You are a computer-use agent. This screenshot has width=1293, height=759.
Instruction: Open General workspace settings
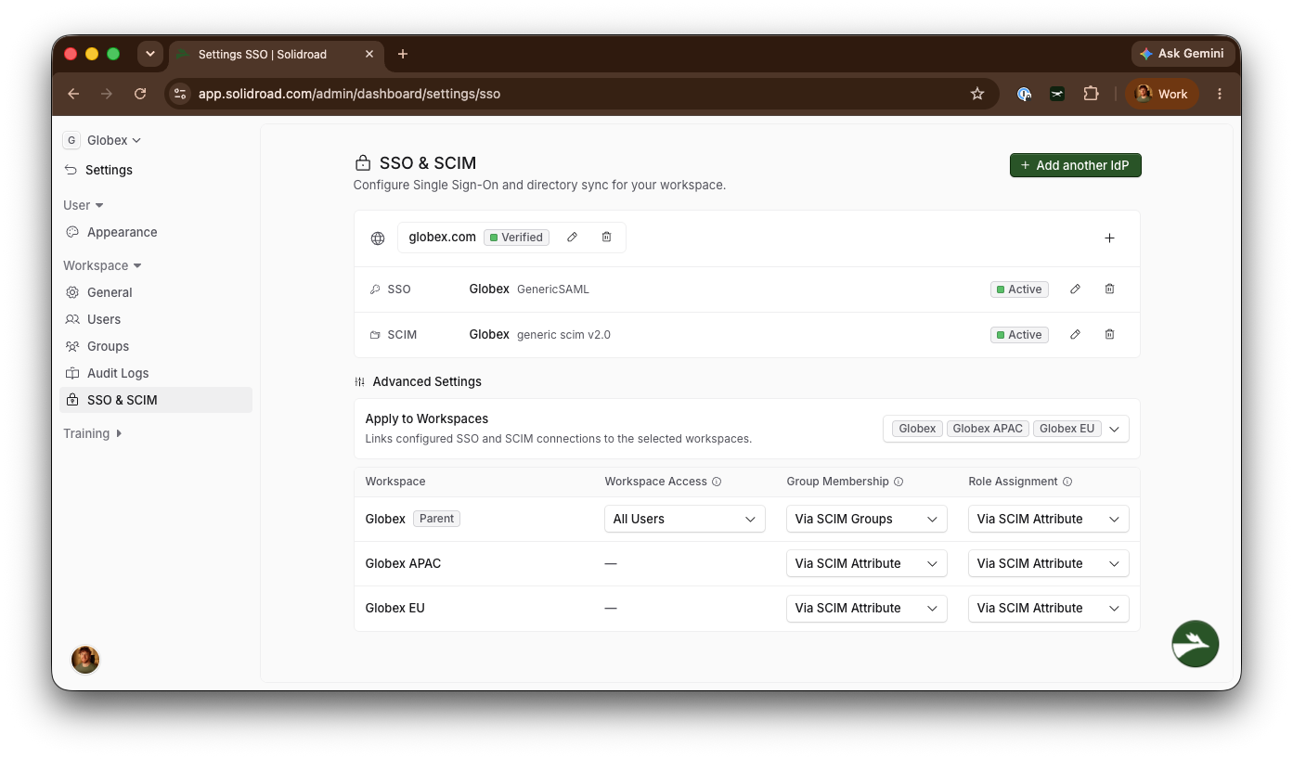tap(156, 292)
